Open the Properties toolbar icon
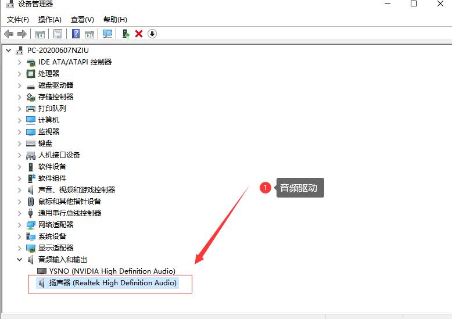452x319 pixels. [58, 34]
